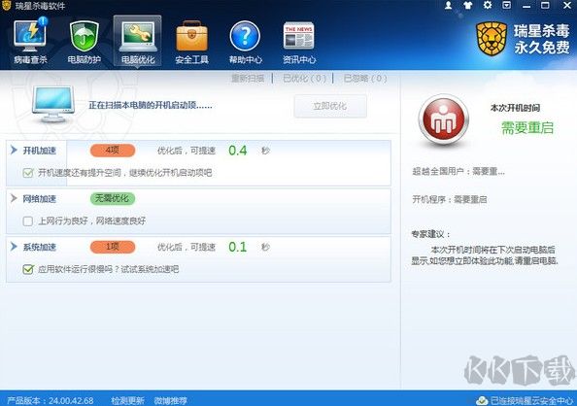
Task: Click the 产品版本 24.00.42.68 text
Action: pyautogui.click(x=51, y=400)
